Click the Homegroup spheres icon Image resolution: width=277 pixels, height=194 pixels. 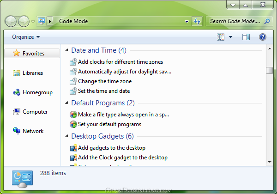[17, 92]
